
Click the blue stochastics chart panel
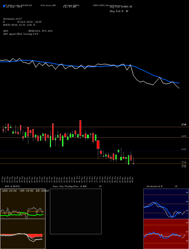pyautogui.click(x=166, y=204)
